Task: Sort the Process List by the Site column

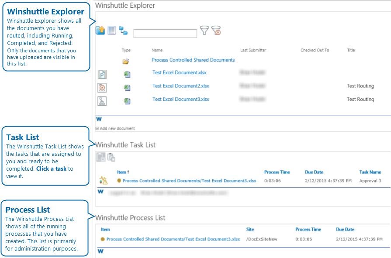Action: [250, 229]
